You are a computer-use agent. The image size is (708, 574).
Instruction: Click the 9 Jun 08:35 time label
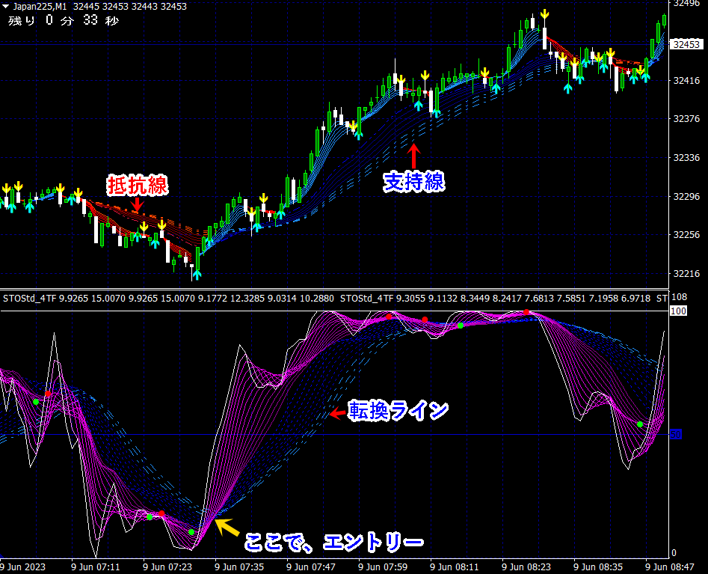[x=598, y=567]
